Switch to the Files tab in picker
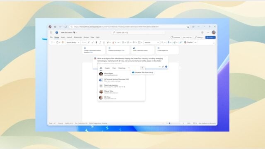Screen dimensions: 265x149 click(x=114, y=68)
